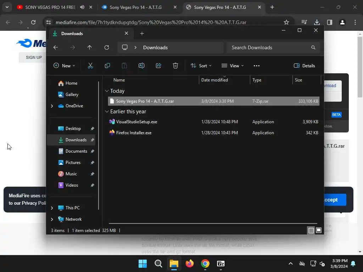Open Chrome from the taskbar

205,263
